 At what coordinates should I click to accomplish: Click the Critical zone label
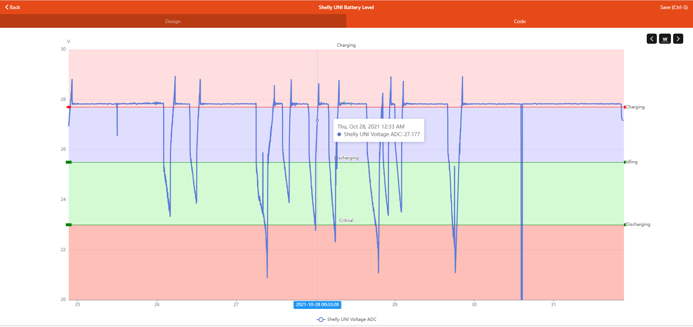click(346, 220)
